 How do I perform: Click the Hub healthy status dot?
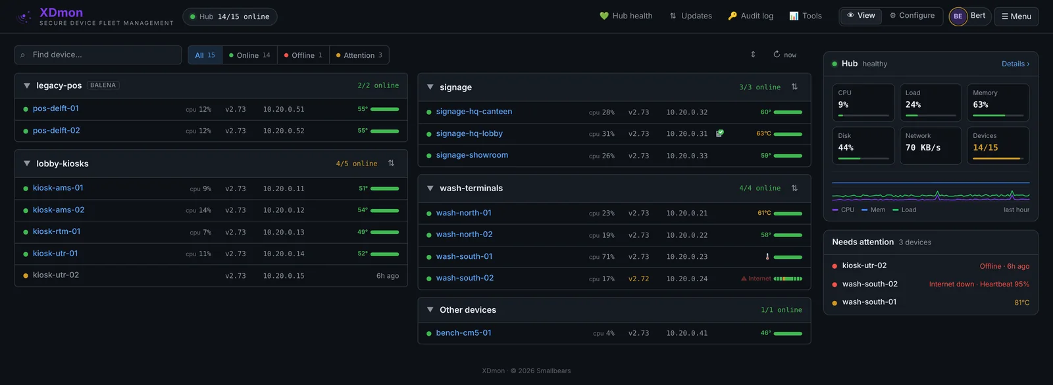835,64
